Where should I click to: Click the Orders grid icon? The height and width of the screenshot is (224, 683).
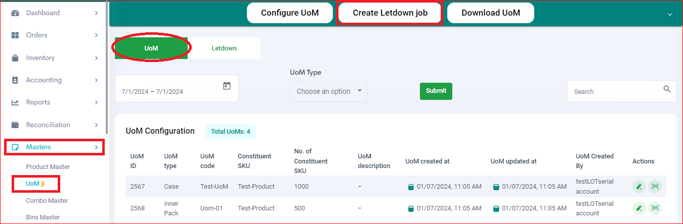15,35
